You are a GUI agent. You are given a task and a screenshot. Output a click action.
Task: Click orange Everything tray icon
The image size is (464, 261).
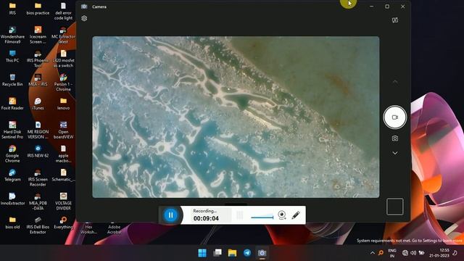(381, 253)
